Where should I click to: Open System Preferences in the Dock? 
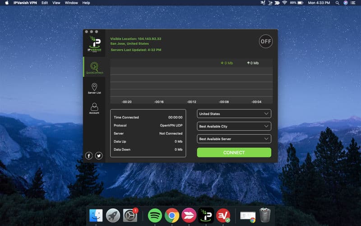click(x=130, y=216)
